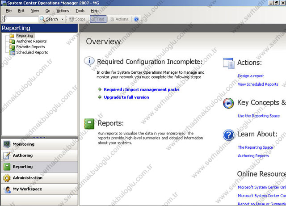The width and height of the screenshot is (286, 206).
Task: Click the Actions section document icon
Action: tap(228, 63)
